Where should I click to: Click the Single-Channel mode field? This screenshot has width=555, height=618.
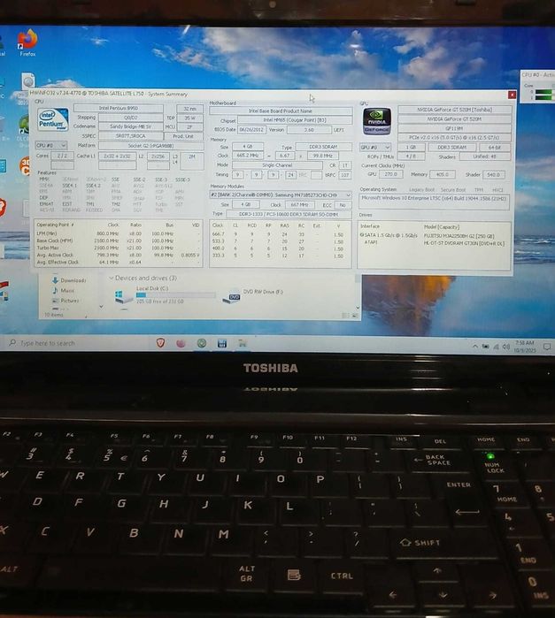coord(277,165)
